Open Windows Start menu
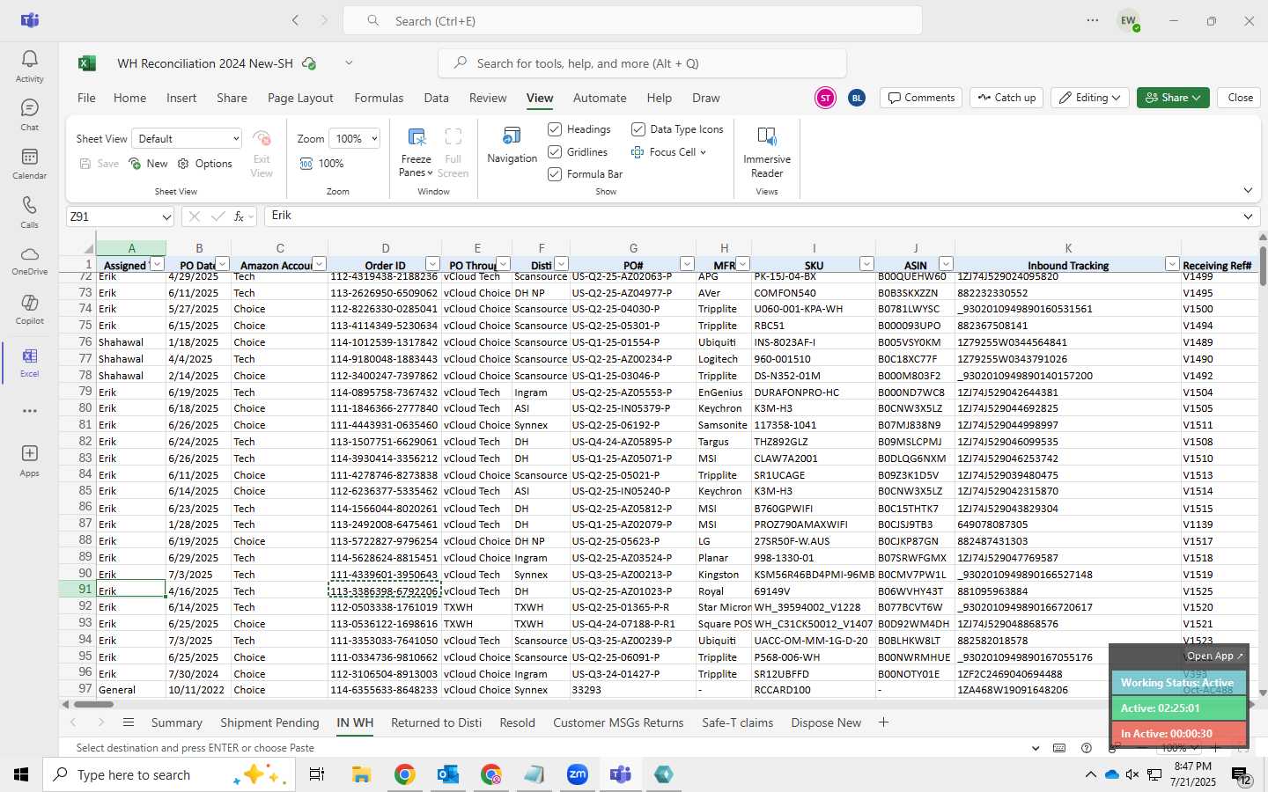Image resolution: width=1268 pixels, height=792 pixels. pyautogui.click(x=21, y=774)
